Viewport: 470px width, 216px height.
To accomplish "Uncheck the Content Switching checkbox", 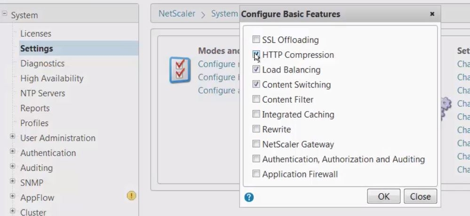I will point(256,84).
